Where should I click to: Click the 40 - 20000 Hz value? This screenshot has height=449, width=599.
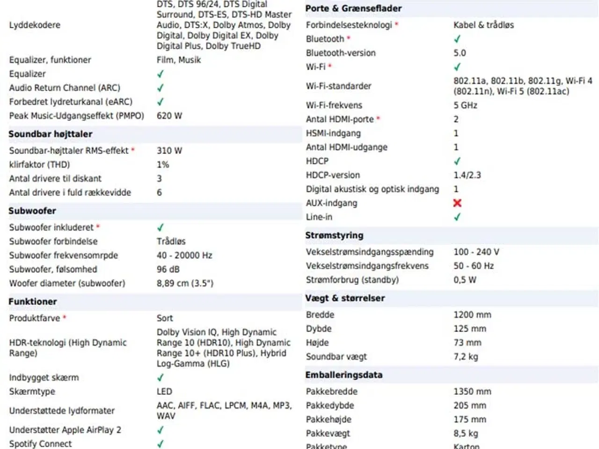point(184,255)
